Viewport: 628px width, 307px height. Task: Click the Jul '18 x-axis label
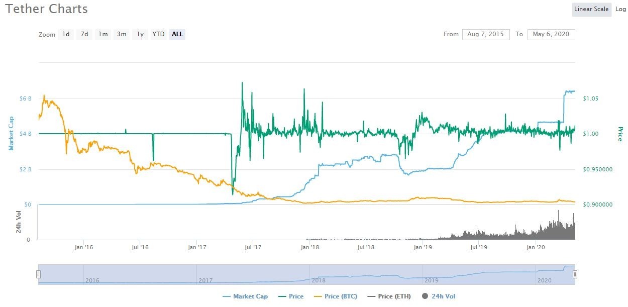[366, 247]
